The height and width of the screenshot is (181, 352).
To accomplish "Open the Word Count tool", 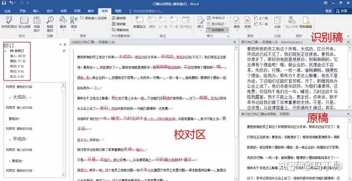I will click(x=37, y=22).
